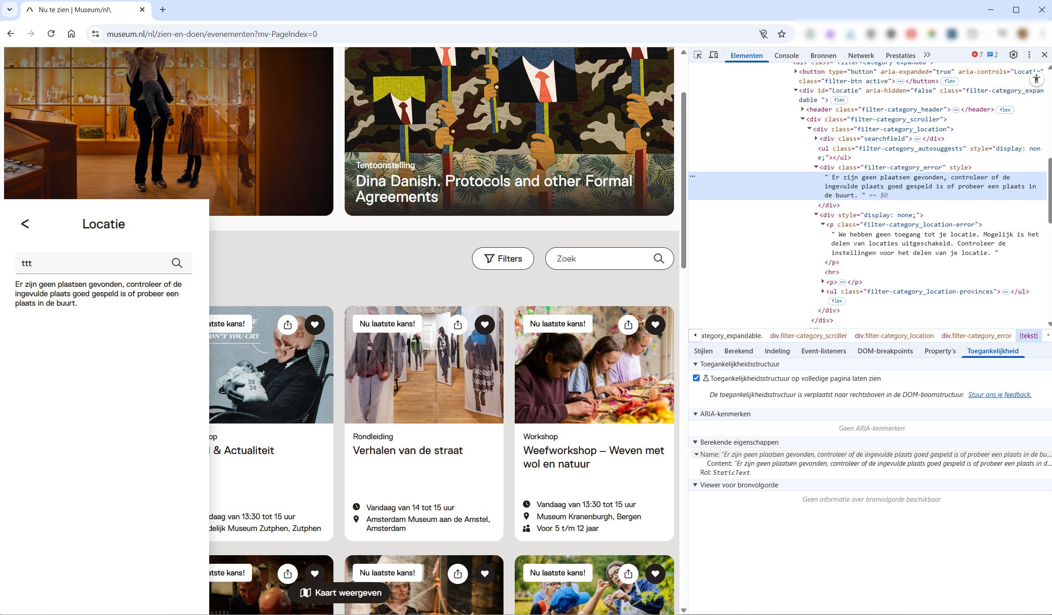Open the 'Stuur ons je feedback' link

pyautogui.click(x=1000, y=395)
